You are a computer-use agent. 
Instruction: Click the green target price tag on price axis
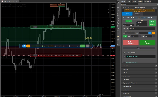click(113, 27)
